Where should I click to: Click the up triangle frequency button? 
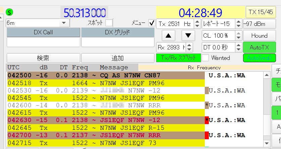[168, 36]
